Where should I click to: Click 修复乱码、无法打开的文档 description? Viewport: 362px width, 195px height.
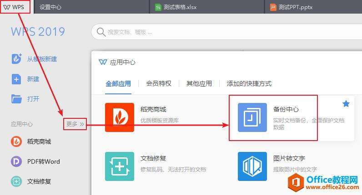(x=173, y=170)
